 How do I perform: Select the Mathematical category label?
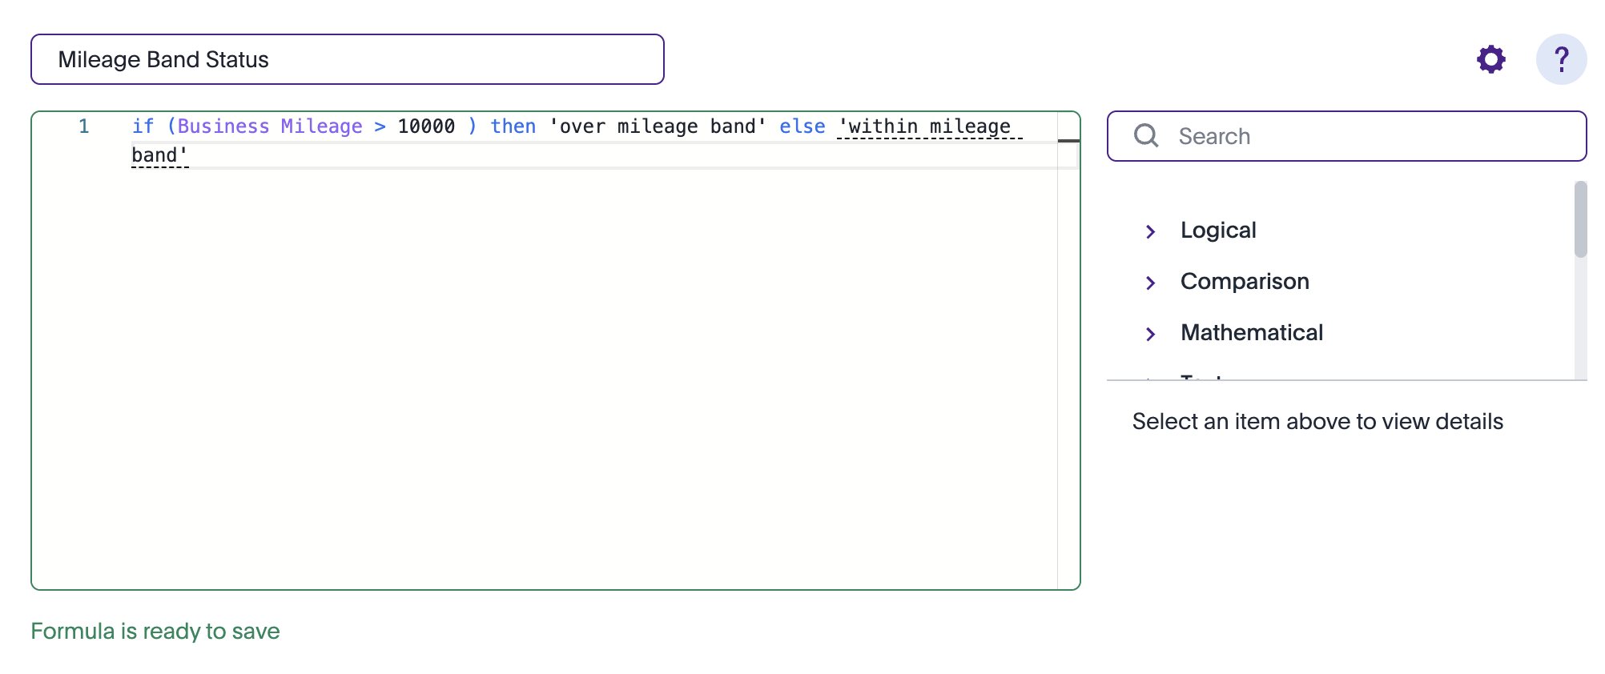pyautogui.click(x=1252, y=333)
